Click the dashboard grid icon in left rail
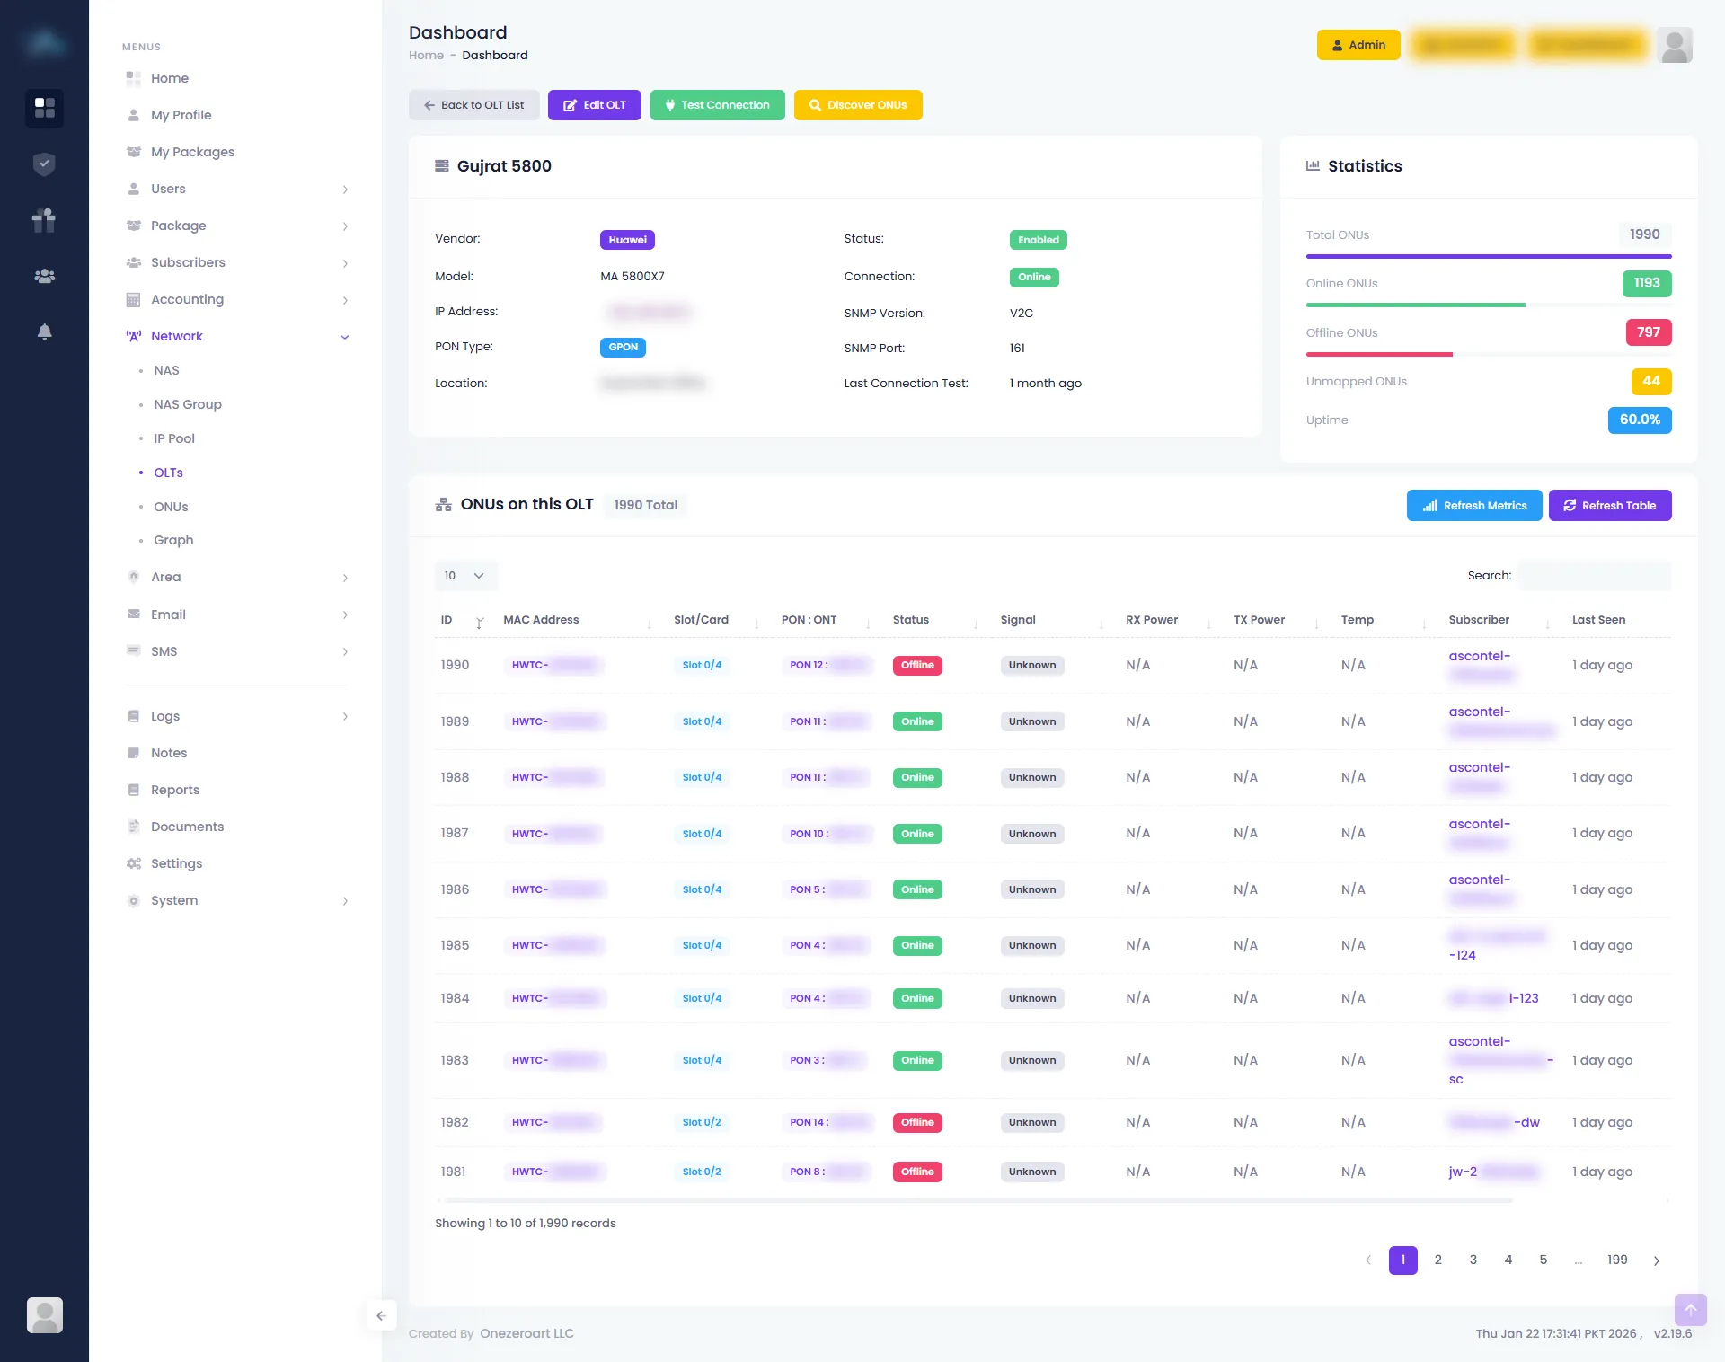This screenshot has width=1725, height=1362. click(44, 108)
